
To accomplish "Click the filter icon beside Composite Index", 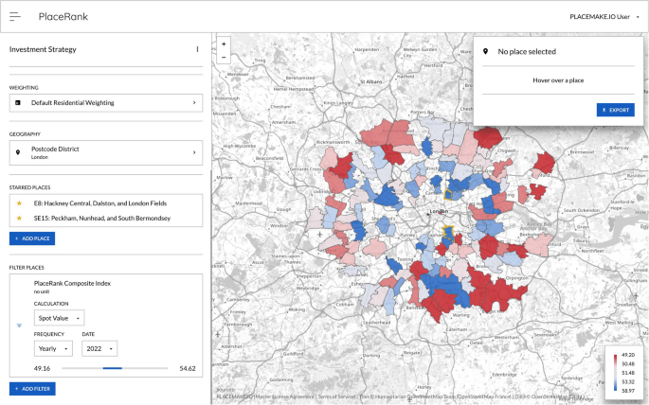I will point(19,324).
